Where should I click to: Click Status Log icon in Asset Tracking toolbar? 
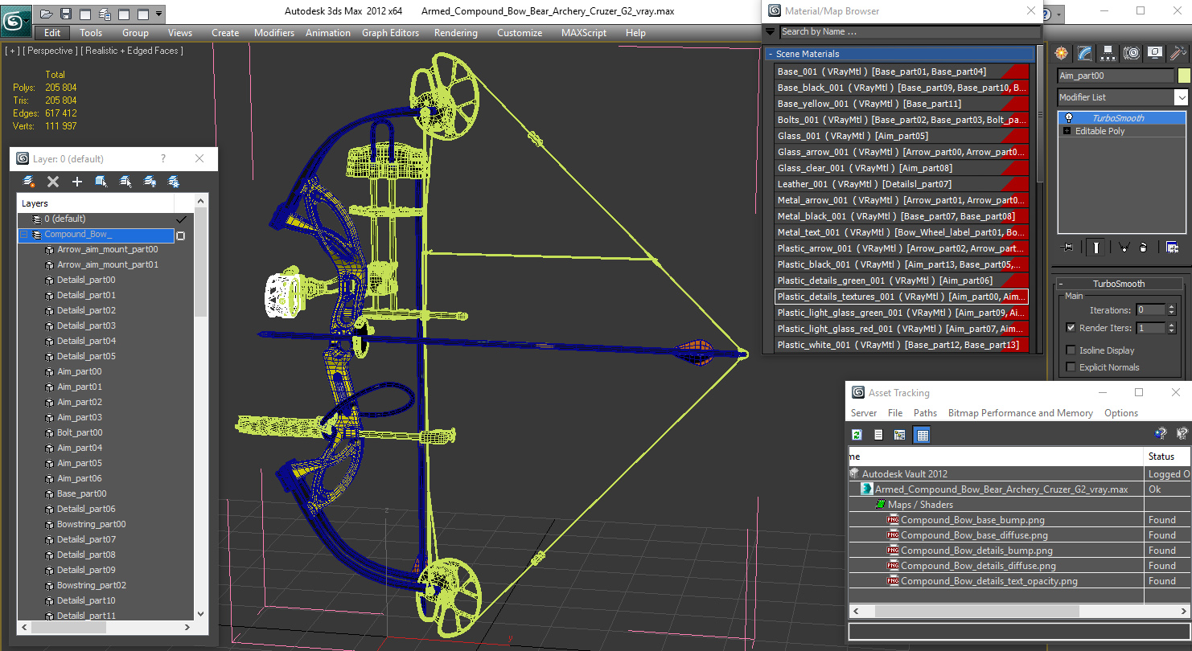(878, 435)
